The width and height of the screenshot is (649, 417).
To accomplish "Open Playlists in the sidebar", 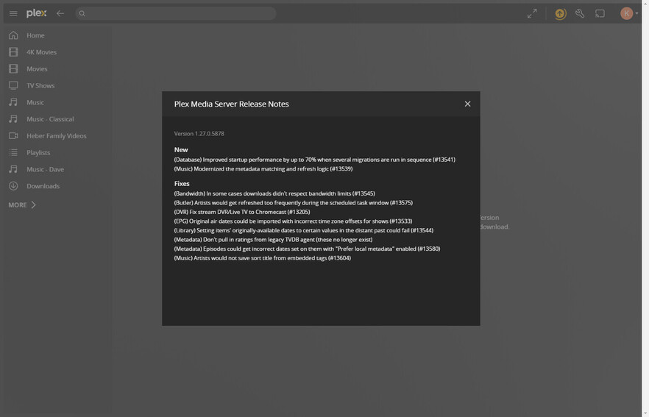I will coord(38,153).
